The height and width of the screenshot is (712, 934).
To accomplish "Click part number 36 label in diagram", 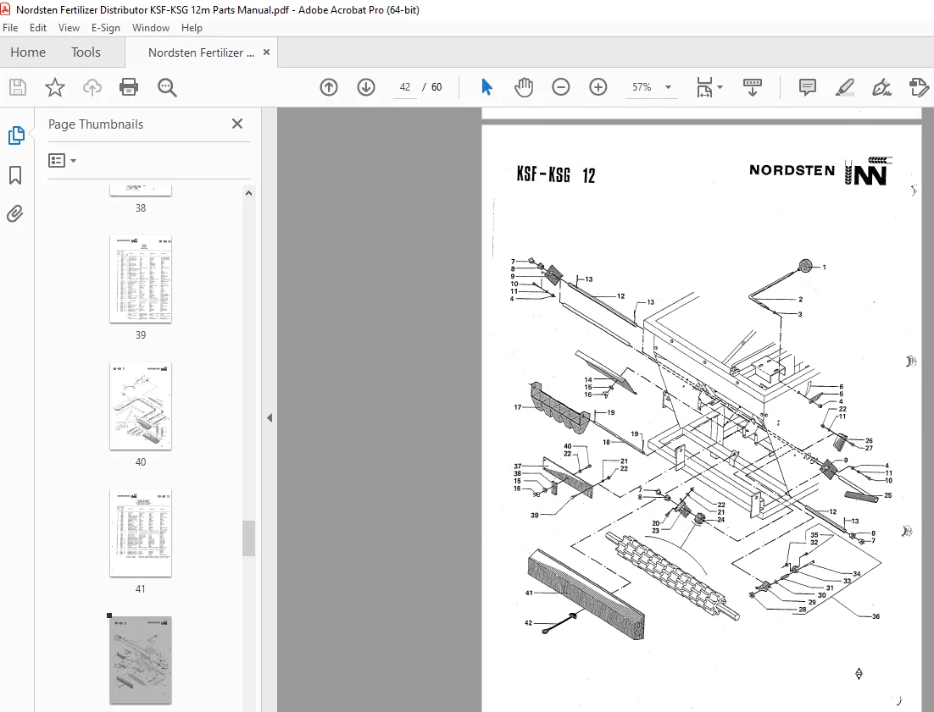I will 876,616.
